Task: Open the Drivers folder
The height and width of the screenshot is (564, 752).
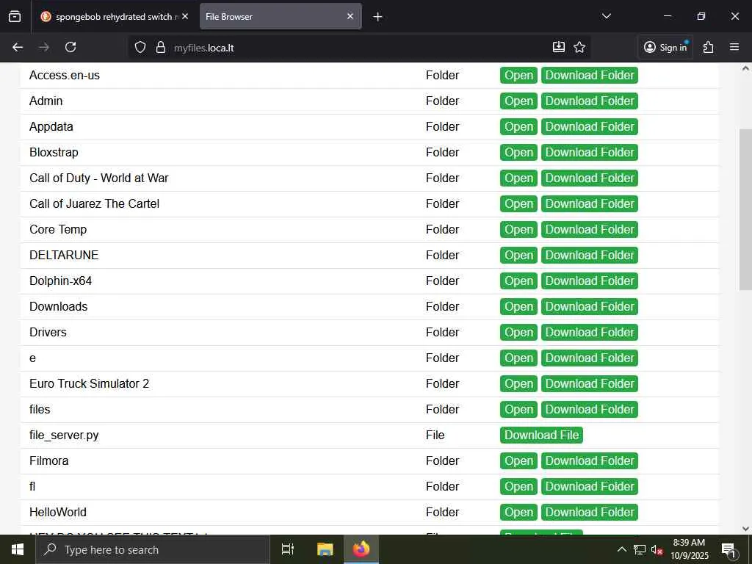Action: (518, 333)
